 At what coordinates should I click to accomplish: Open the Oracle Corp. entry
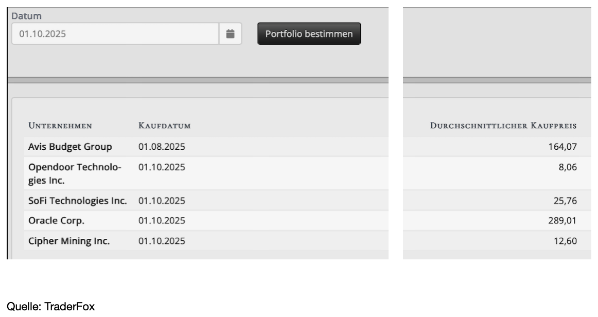pyautogui.click(x=57, y=221)
